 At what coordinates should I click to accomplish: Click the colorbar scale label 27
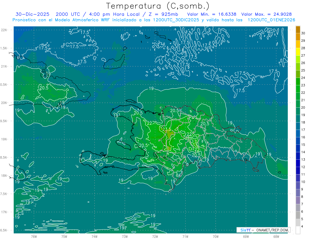coord(303,55)
